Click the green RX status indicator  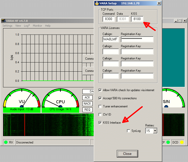[x=6, y=142]
